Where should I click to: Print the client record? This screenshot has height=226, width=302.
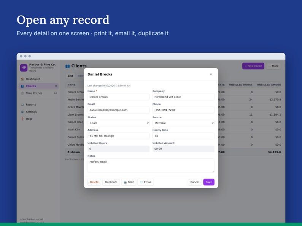coord(129,182)
